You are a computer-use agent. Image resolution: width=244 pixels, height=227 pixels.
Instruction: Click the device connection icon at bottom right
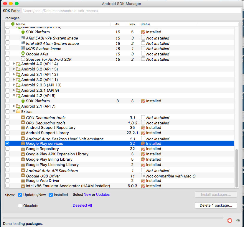click(238, 220)
